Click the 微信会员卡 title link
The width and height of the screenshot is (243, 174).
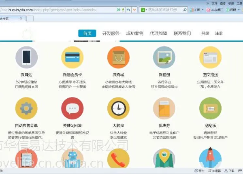[72, 75]
